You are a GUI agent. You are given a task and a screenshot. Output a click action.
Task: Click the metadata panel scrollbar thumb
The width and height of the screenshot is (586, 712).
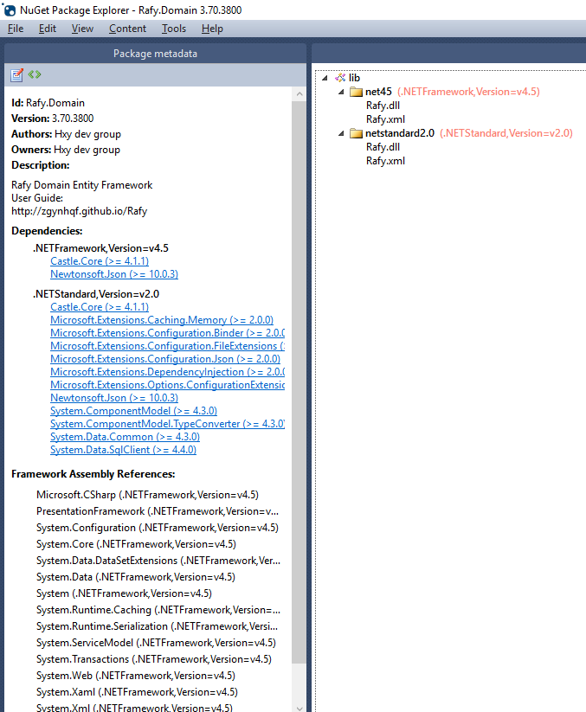click(x=299, y=382)
